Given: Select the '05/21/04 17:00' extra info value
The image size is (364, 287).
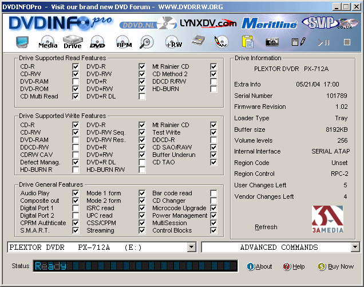Looking at the screenshot, I should tap(317, 84).
